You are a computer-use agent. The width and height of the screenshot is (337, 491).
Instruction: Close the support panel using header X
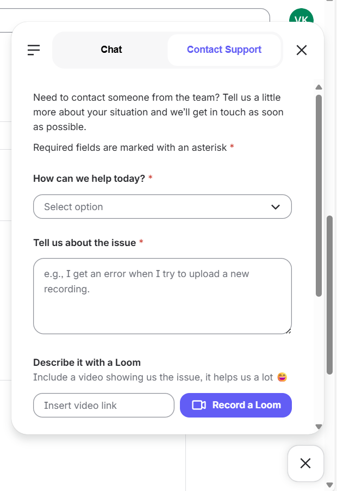tap(302, 50)
